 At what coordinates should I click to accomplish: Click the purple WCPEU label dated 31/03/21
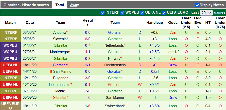coord(10,45)
